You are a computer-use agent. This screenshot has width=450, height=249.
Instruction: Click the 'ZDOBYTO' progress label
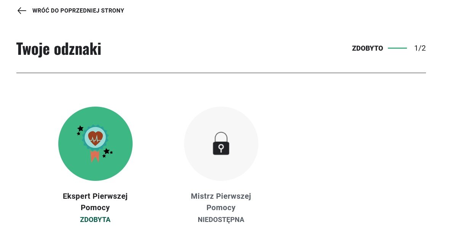pos(367,48)
